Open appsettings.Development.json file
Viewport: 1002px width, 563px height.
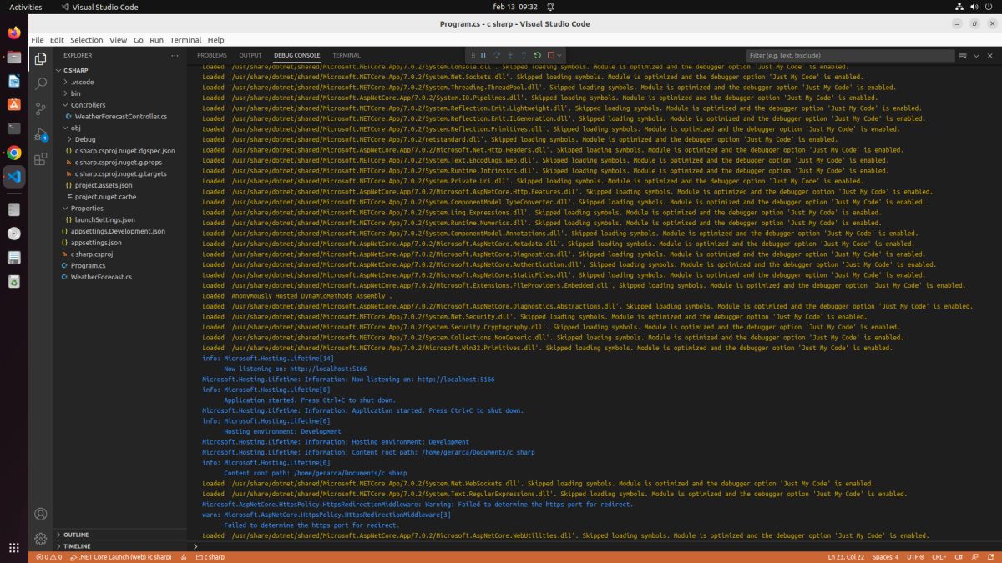[118, 231]
